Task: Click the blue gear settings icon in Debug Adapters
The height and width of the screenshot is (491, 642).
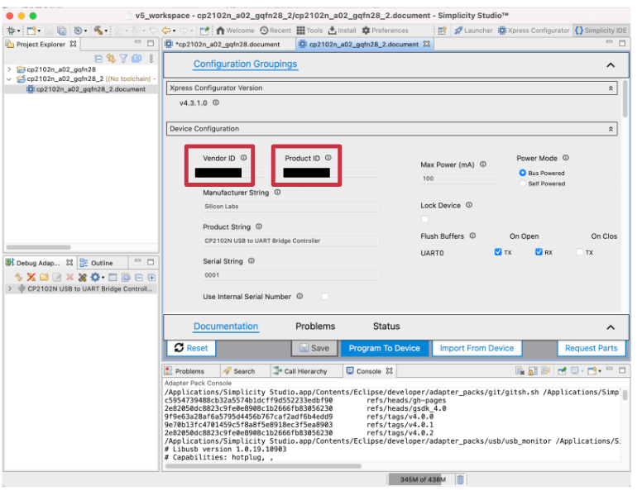Action: point(95,278)
